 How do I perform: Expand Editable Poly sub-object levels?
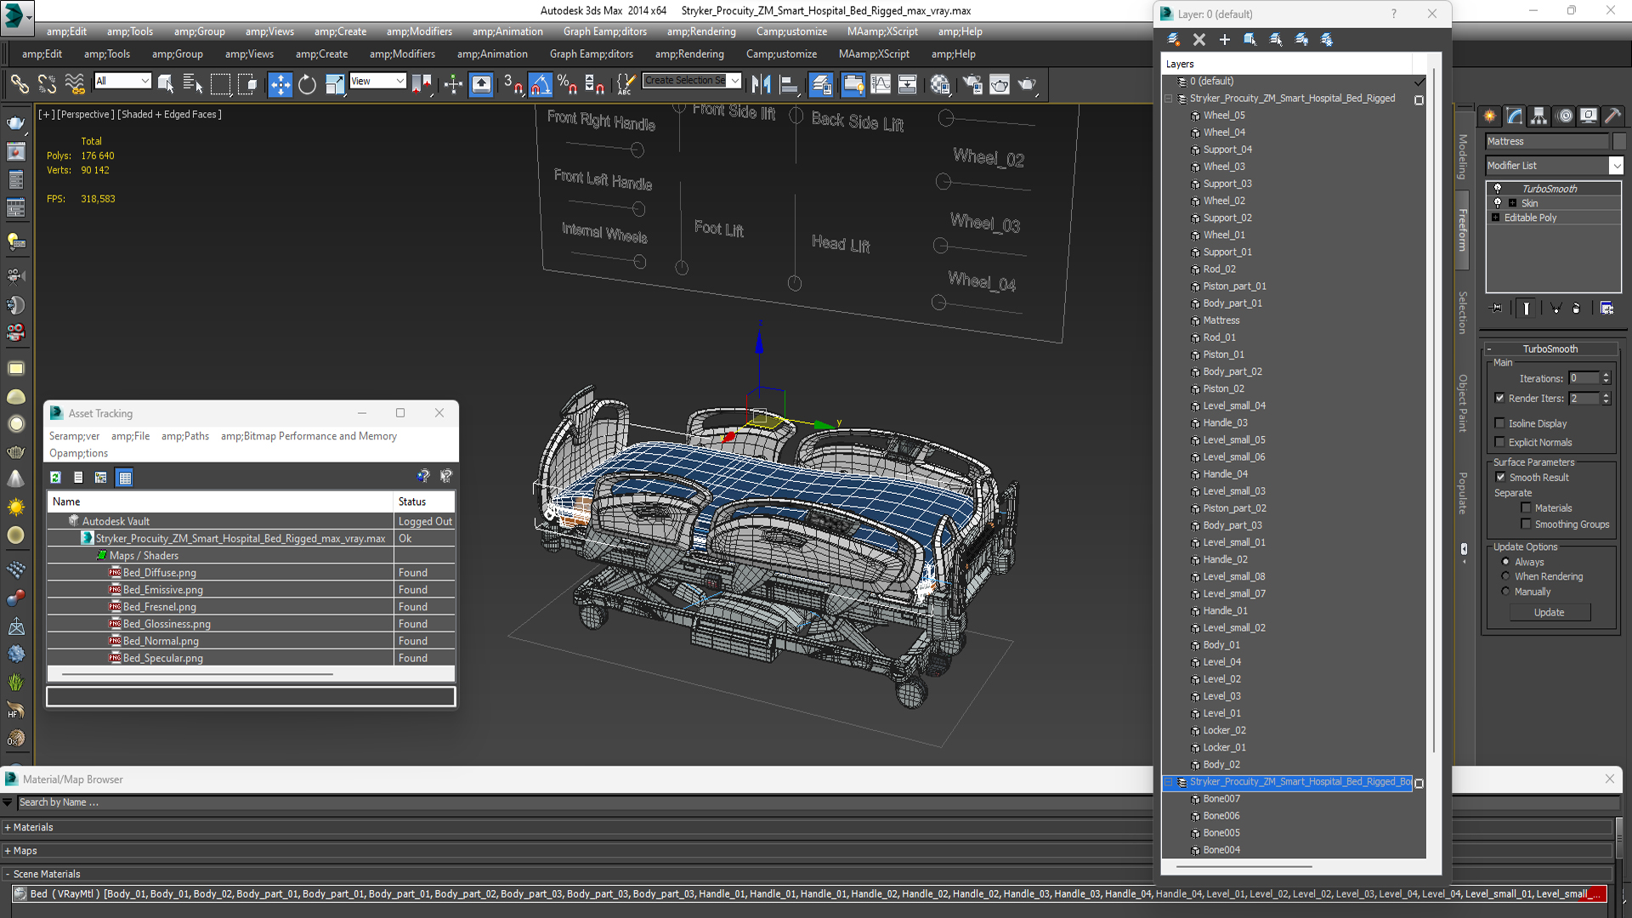[x=1495, y=218]
